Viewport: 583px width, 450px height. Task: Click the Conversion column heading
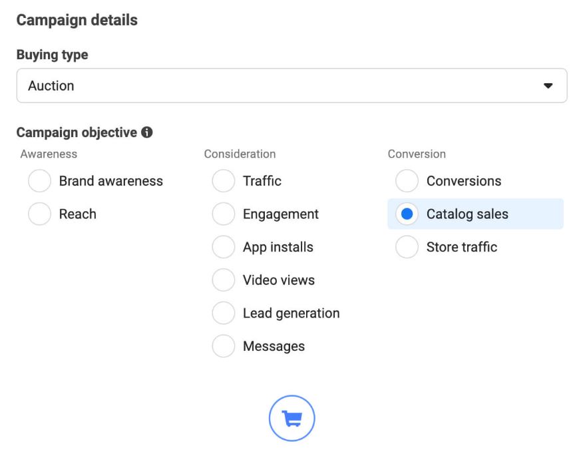pos(417,154)
